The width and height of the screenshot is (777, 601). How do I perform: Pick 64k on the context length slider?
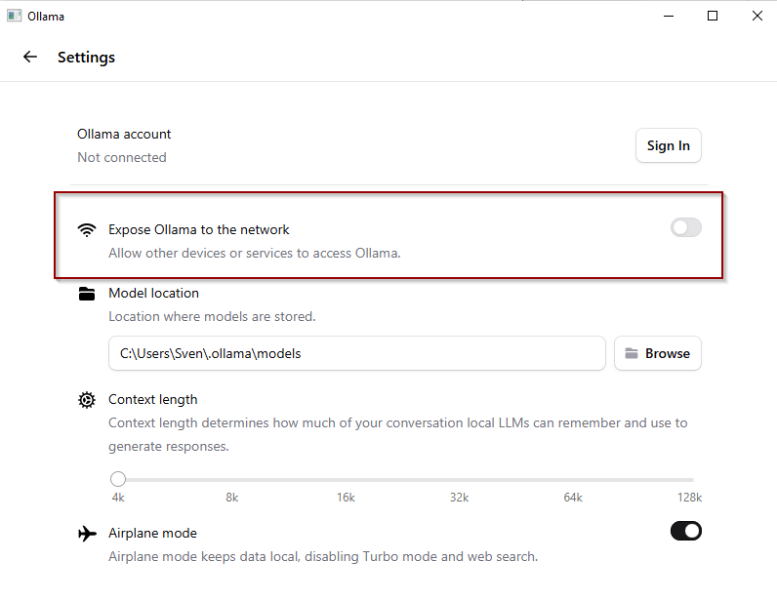tap(573, 480)
